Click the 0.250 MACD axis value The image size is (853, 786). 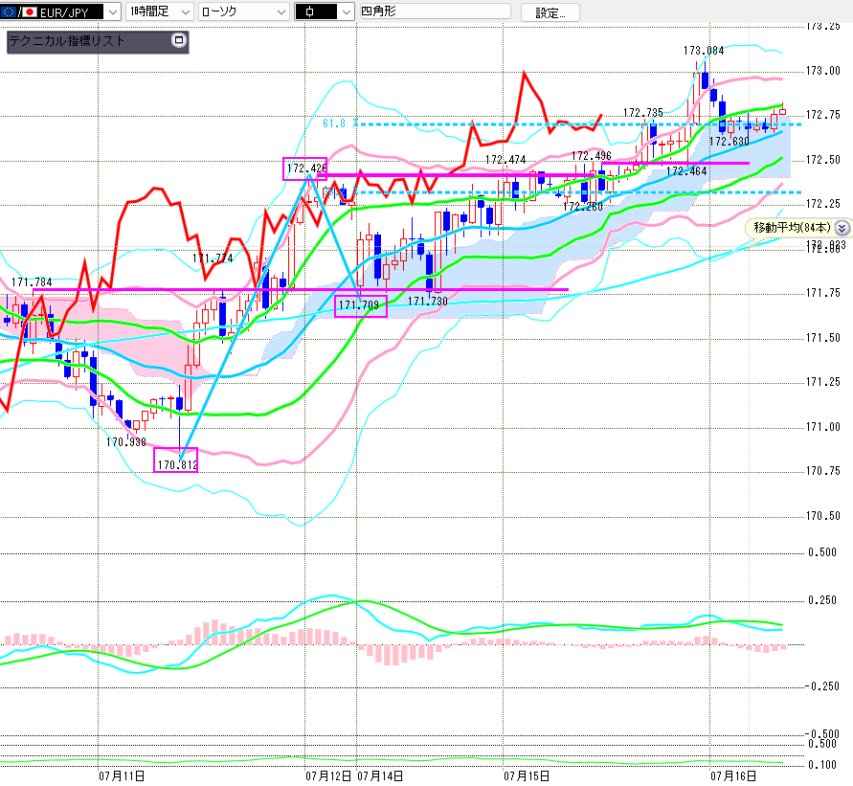(822, 600)
